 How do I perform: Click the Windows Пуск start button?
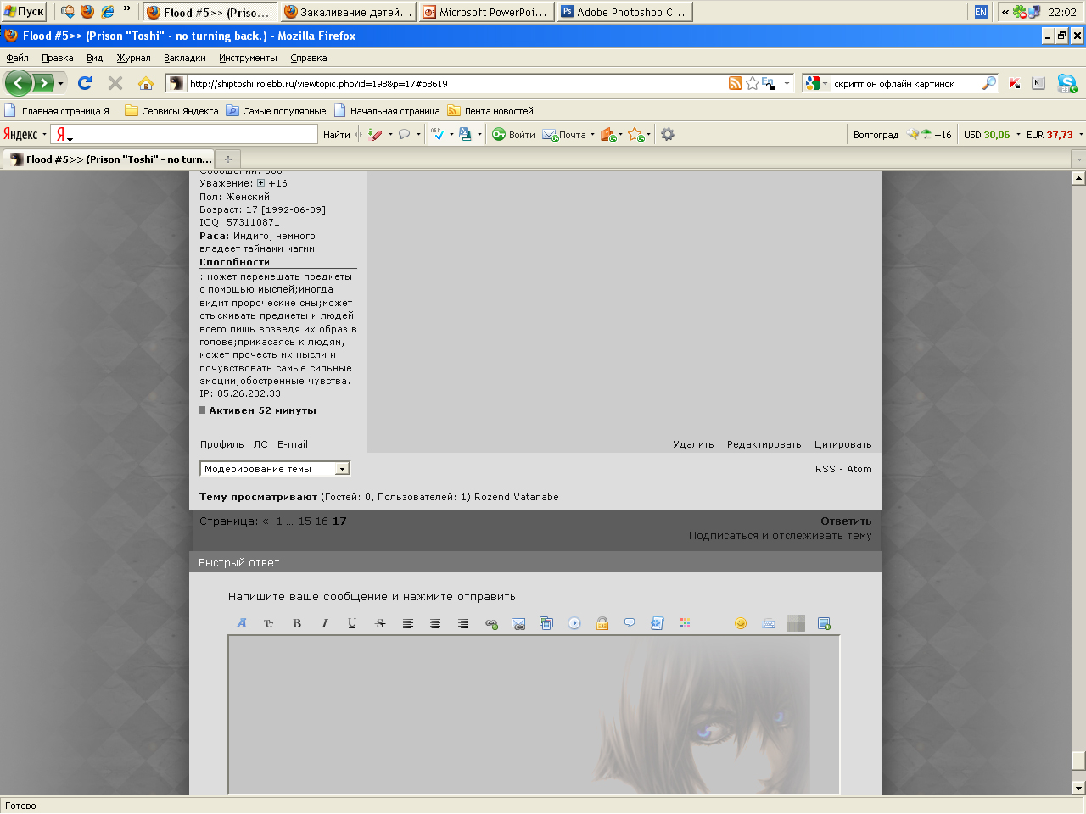coord(25,12)
